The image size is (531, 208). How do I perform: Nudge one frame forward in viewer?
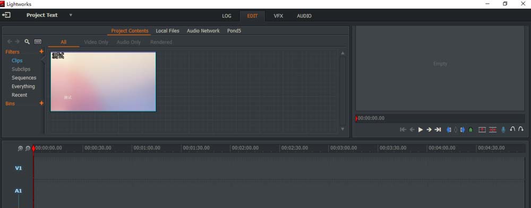429,129
